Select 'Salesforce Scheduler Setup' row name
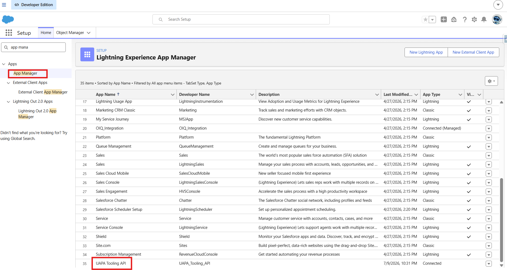This screenshot has width=507, height=270. coord(119,209)
